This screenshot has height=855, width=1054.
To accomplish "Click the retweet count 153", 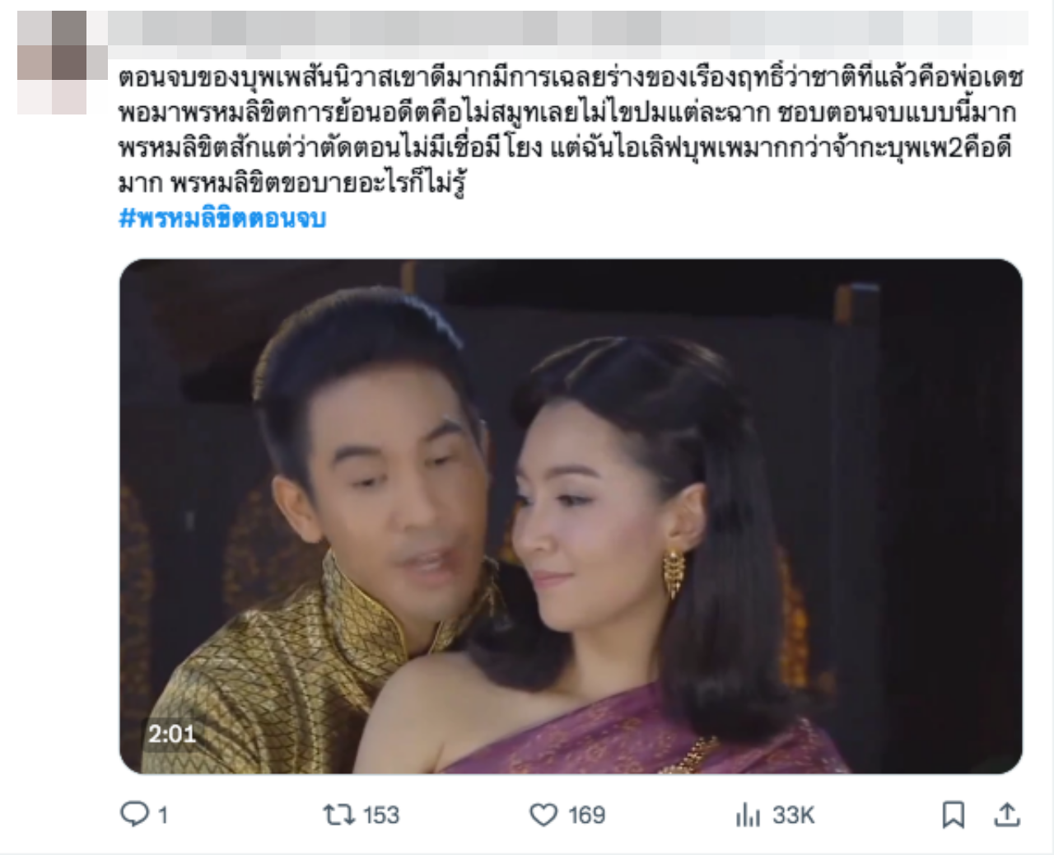I will pos(381,815).
